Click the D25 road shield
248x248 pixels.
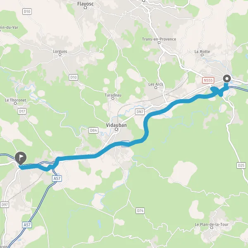point(241,165)
